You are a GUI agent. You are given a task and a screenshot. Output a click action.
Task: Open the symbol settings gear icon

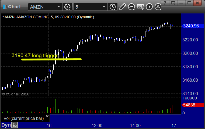click(x=67, y=7)
